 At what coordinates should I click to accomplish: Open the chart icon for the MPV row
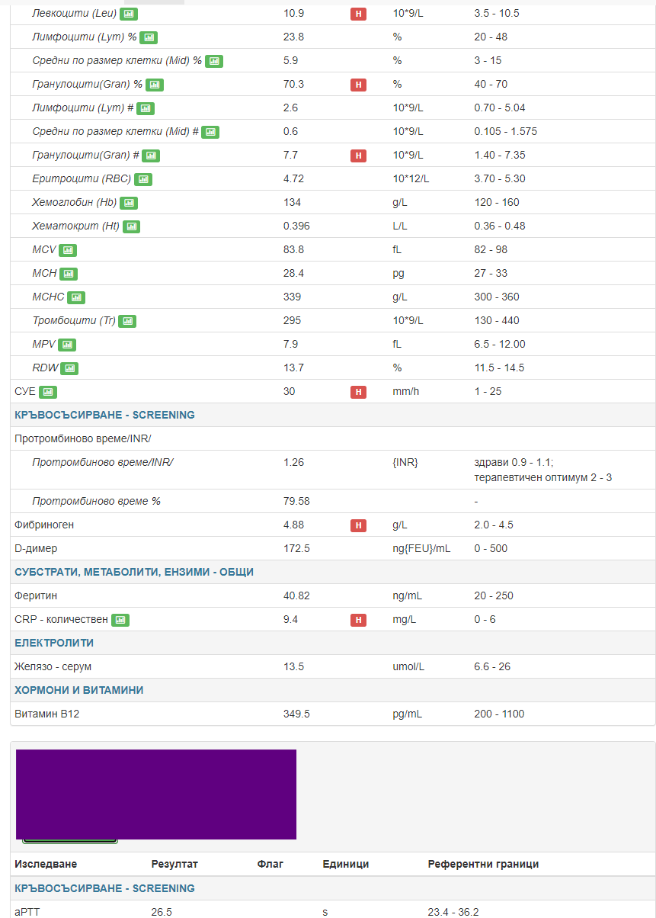coord(68,345)
